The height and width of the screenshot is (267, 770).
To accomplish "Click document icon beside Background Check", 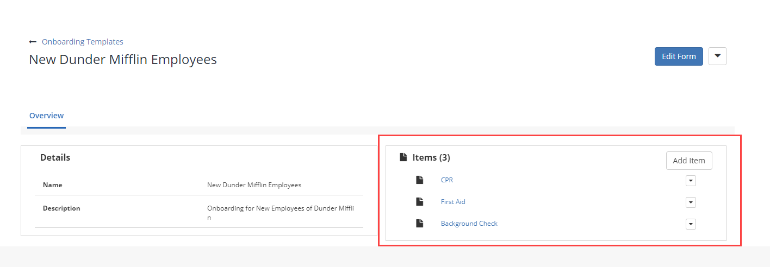I will pyautogui.click(x=419, y=224).
